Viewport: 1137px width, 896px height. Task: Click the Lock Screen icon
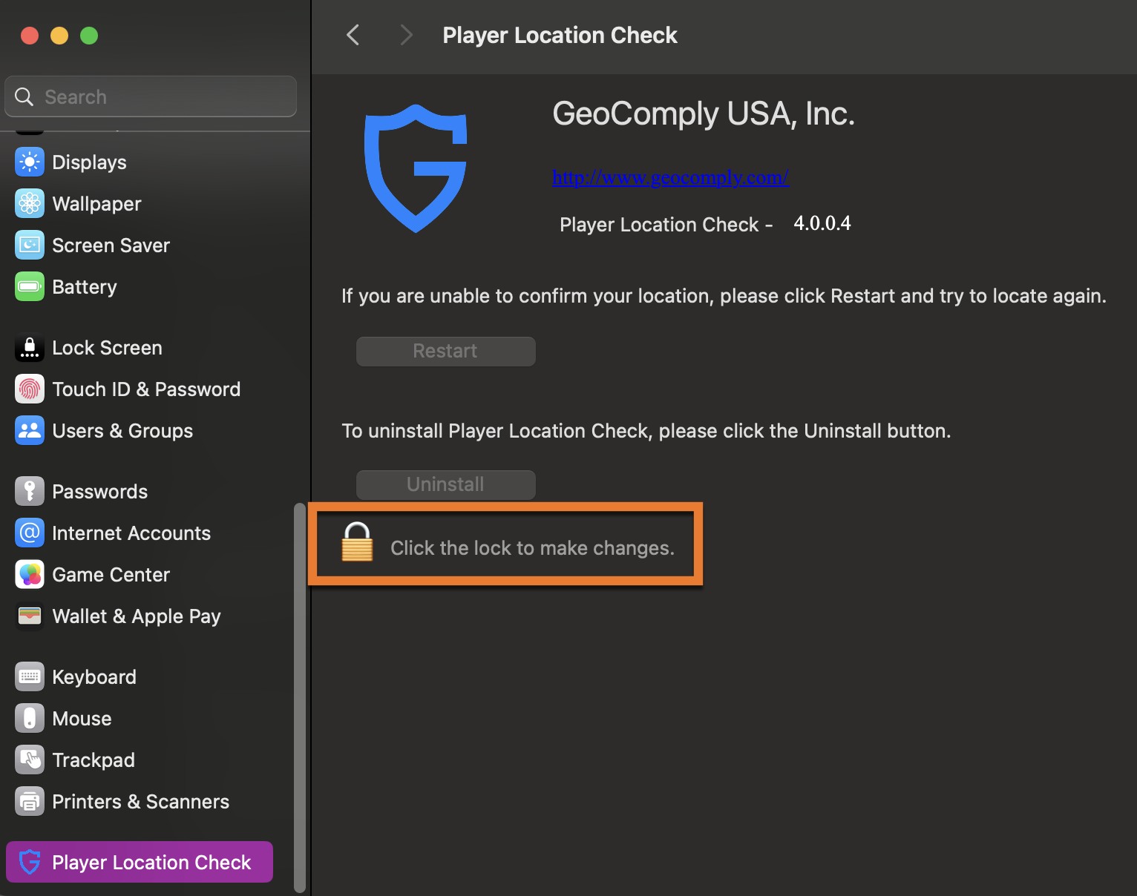pos(30,347)
